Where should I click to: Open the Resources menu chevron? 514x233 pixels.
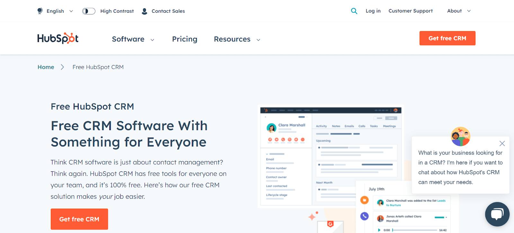[x=258, y=40]
